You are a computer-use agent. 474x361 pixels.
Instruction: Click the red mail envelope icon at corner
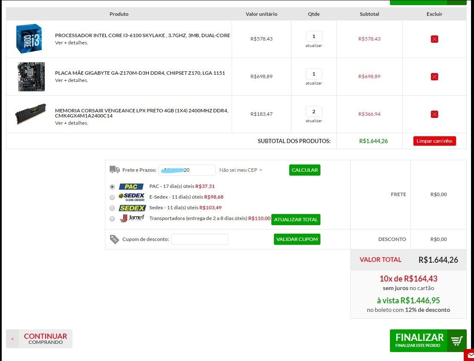tap(469, 355)
